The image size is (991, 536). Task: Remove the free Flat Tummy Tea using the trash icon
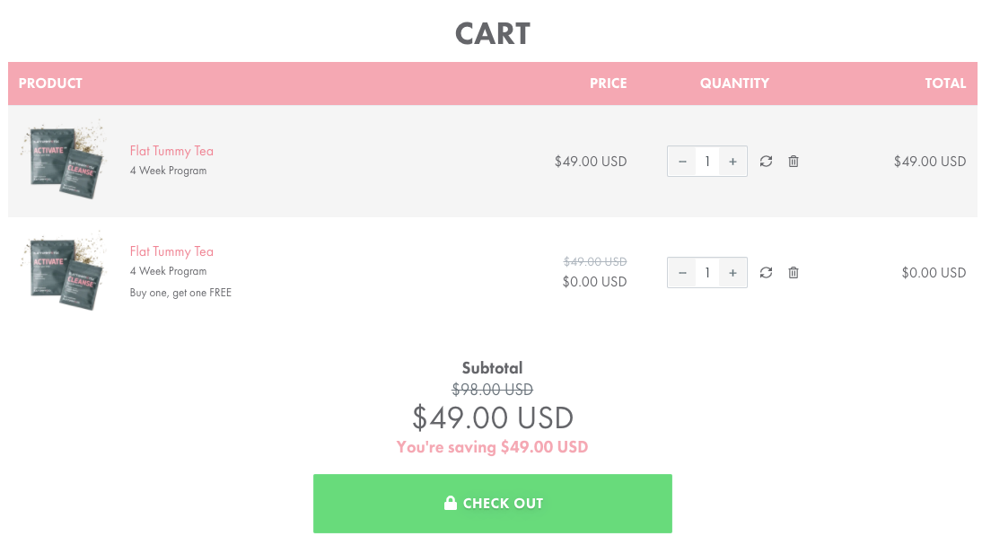click(x=794, y=272)
